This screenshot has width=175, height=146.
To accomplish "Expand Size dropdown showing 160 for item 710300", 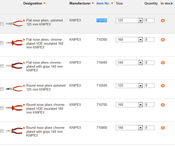I will [140, 40].
